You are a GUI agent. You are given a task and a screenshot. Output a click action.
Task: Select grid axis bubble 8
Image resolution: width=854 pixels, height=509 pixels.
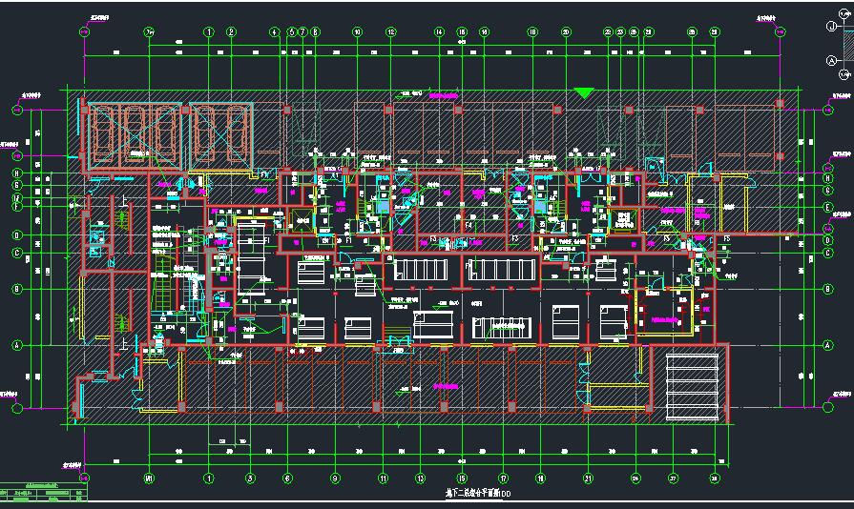(315, 31)
